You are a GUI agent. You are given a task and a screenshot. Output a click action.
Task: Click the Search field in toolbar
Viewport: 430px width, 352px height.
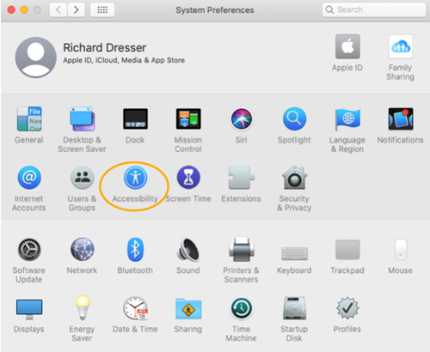pos(374,9)
